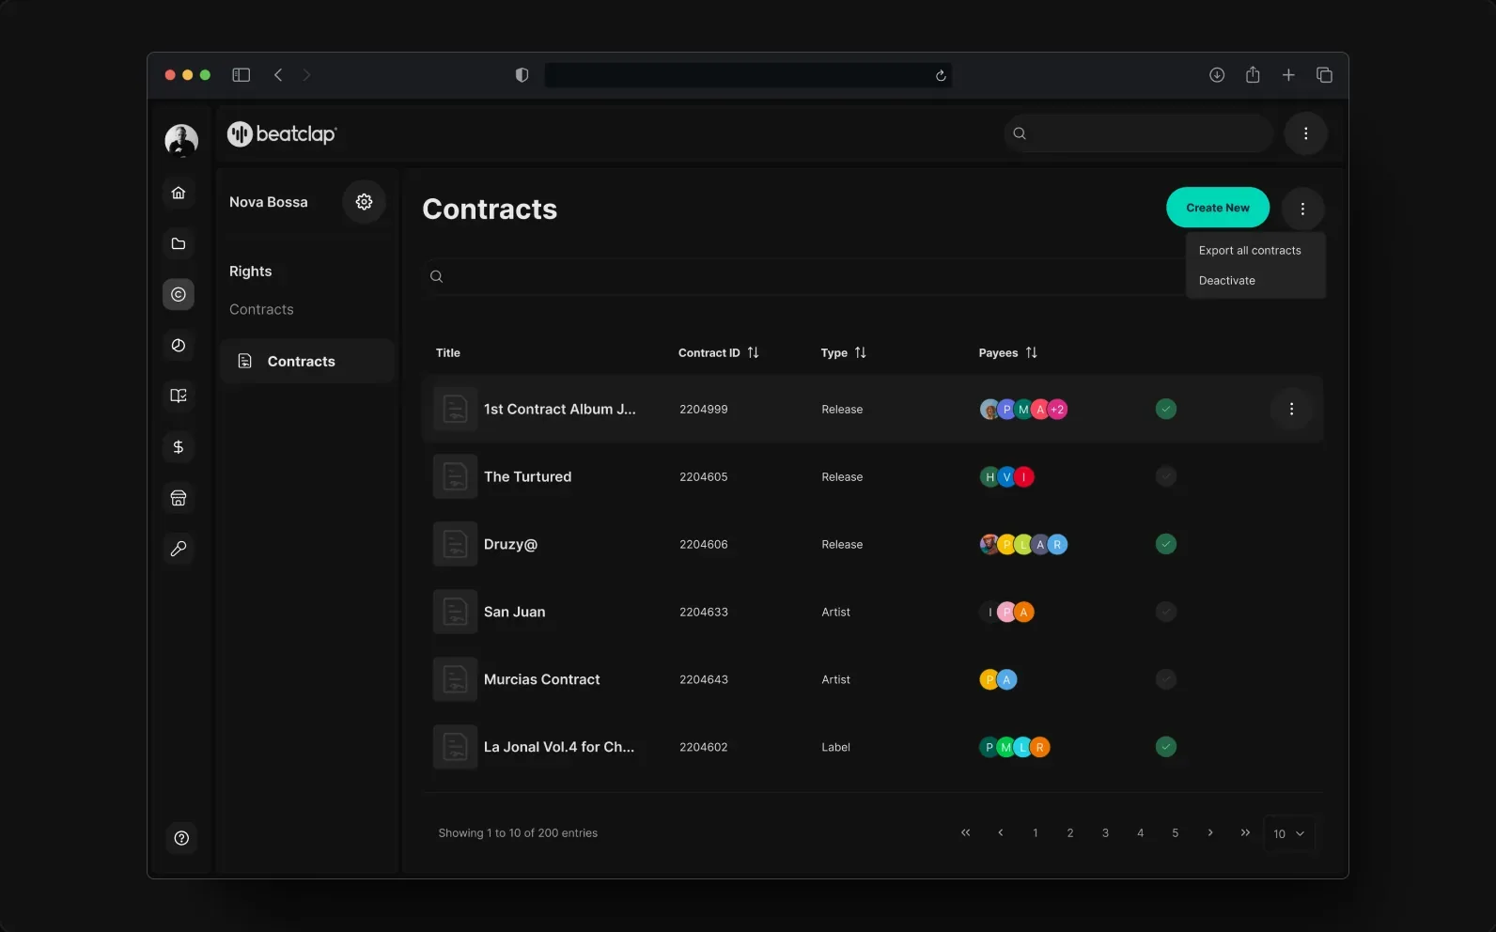Open the rows-per-page dropdown showing 10
This screenshot has width=1496, height=932.
tap(1289, 833)
